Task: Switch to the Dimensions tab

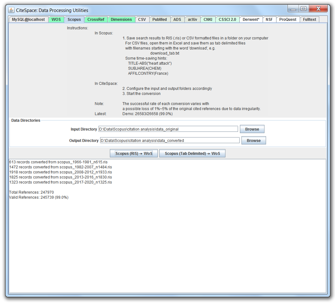Action: click(121, 20)
